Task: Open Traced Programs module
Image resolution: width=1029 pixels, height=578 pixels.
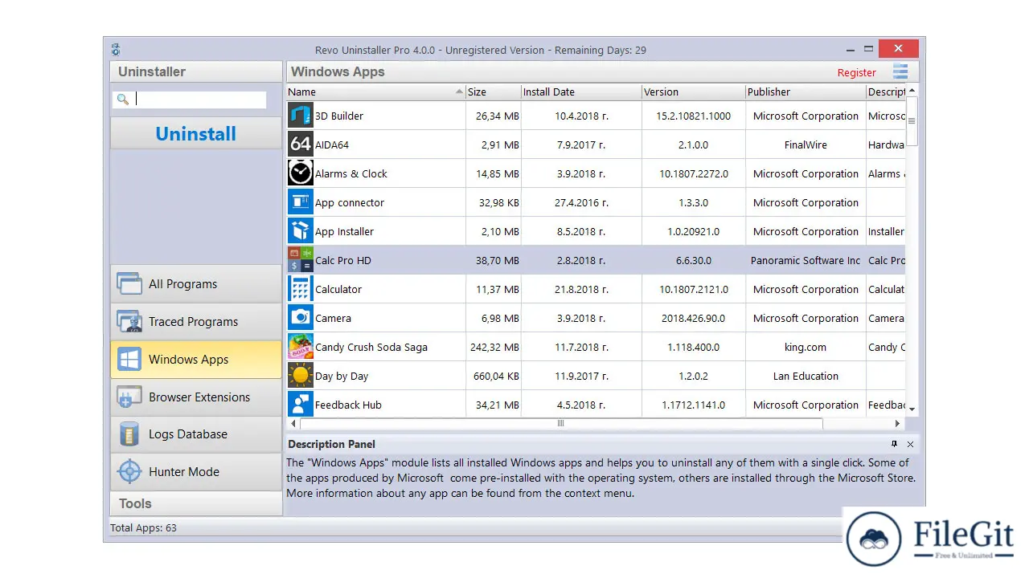Action: (x=196, y=321)
